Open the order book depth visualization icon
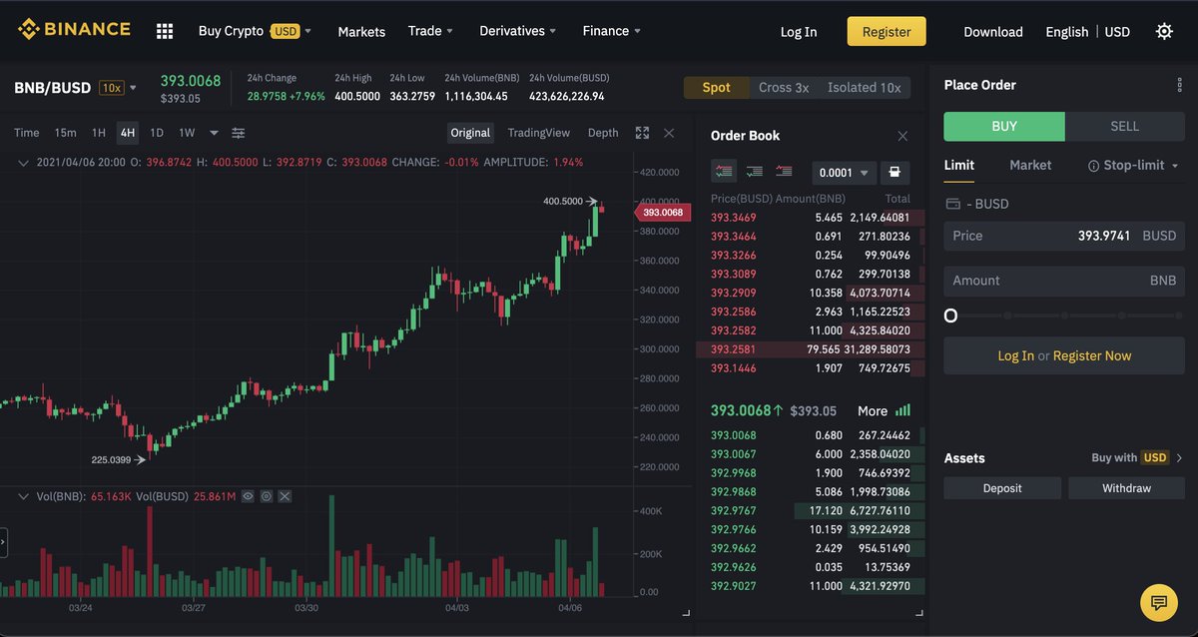The height and width of the screenshot is (637, 1198). click(x=896, y=172)
